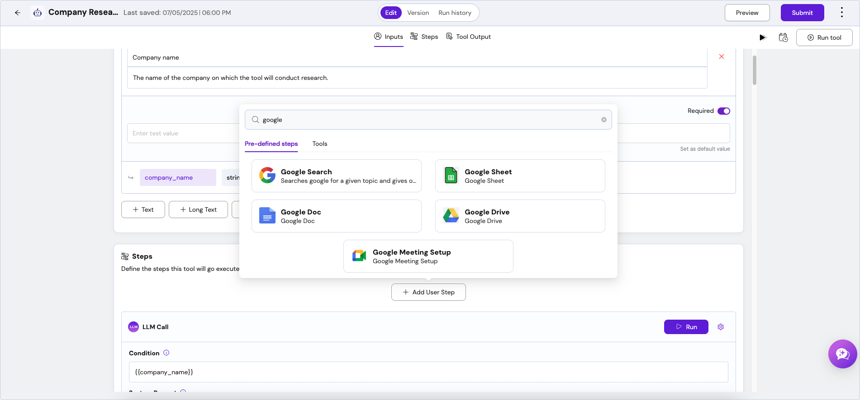Go to the Tool Output tab
Image resolution: width=860 pixels, height=400 pixels.
[x=469, y=37]
